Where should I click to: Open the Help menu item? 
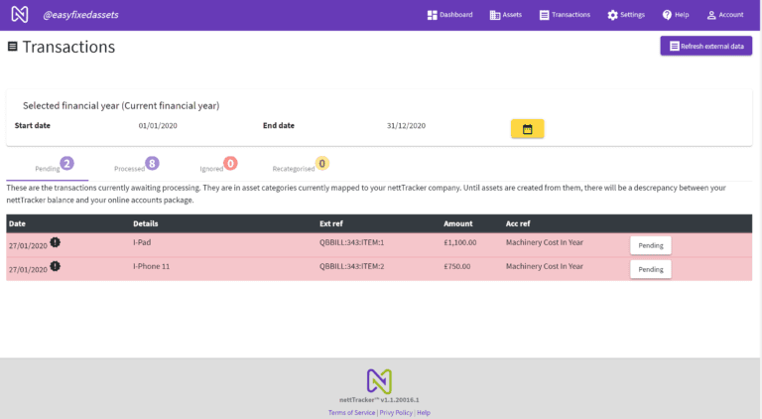[x=676, y=15]
